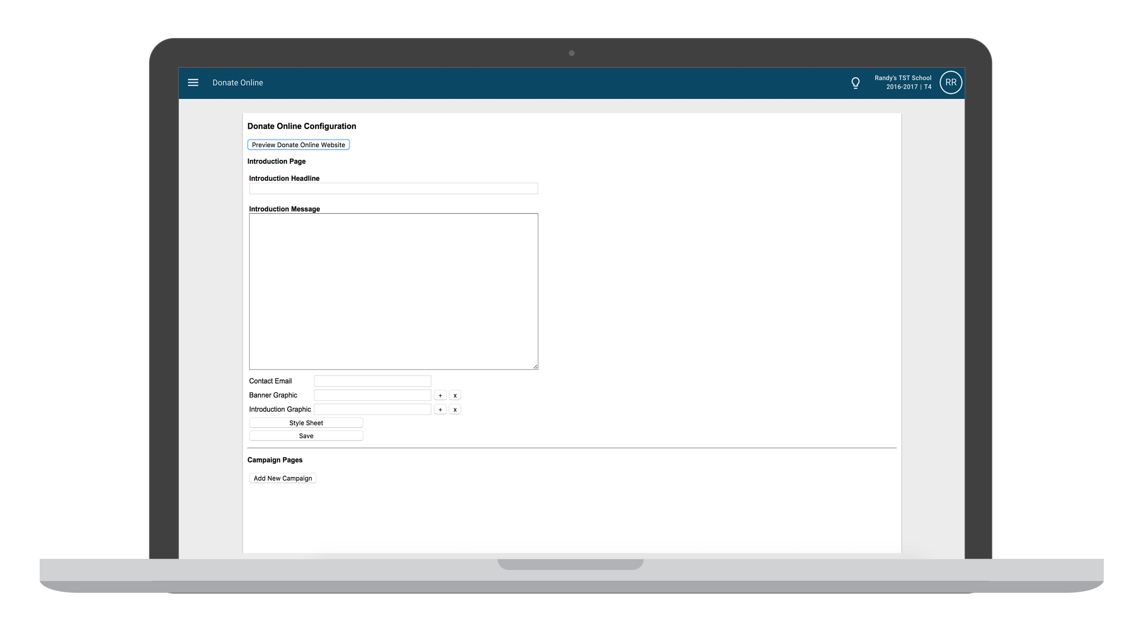Click the Introduction Graphic text field

click(372, 409)
